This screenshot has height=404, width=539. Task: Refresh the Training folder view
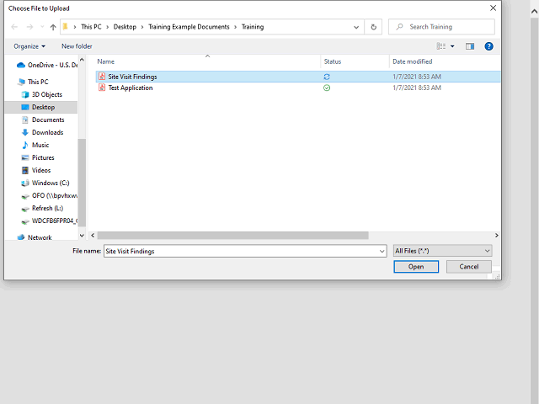373,27
